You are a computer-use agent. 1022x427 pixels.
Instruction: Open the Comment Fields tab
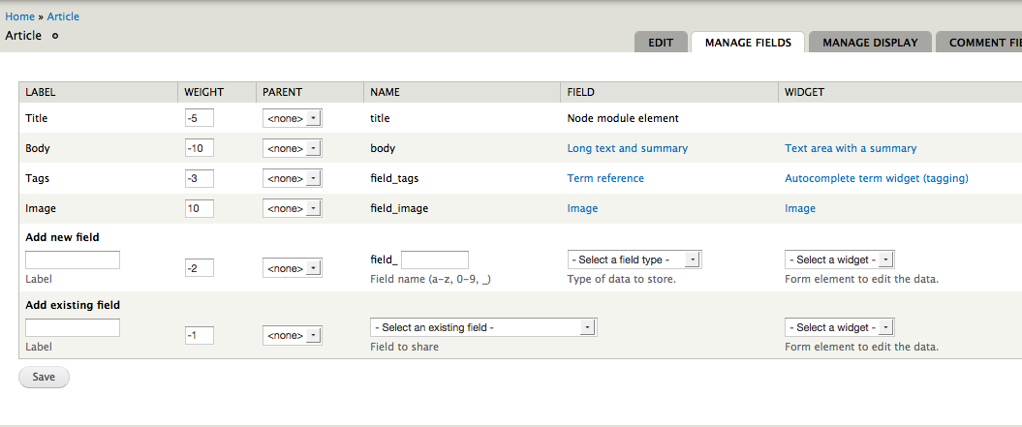click(982, 43)
